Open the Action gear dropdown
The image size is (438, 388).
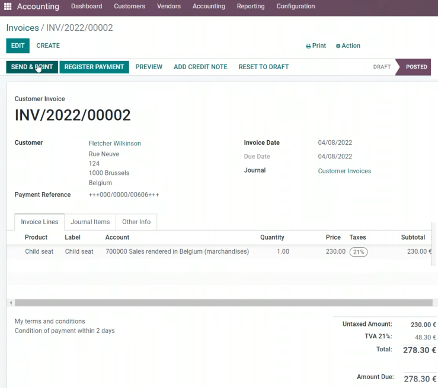tap(348, 46)
